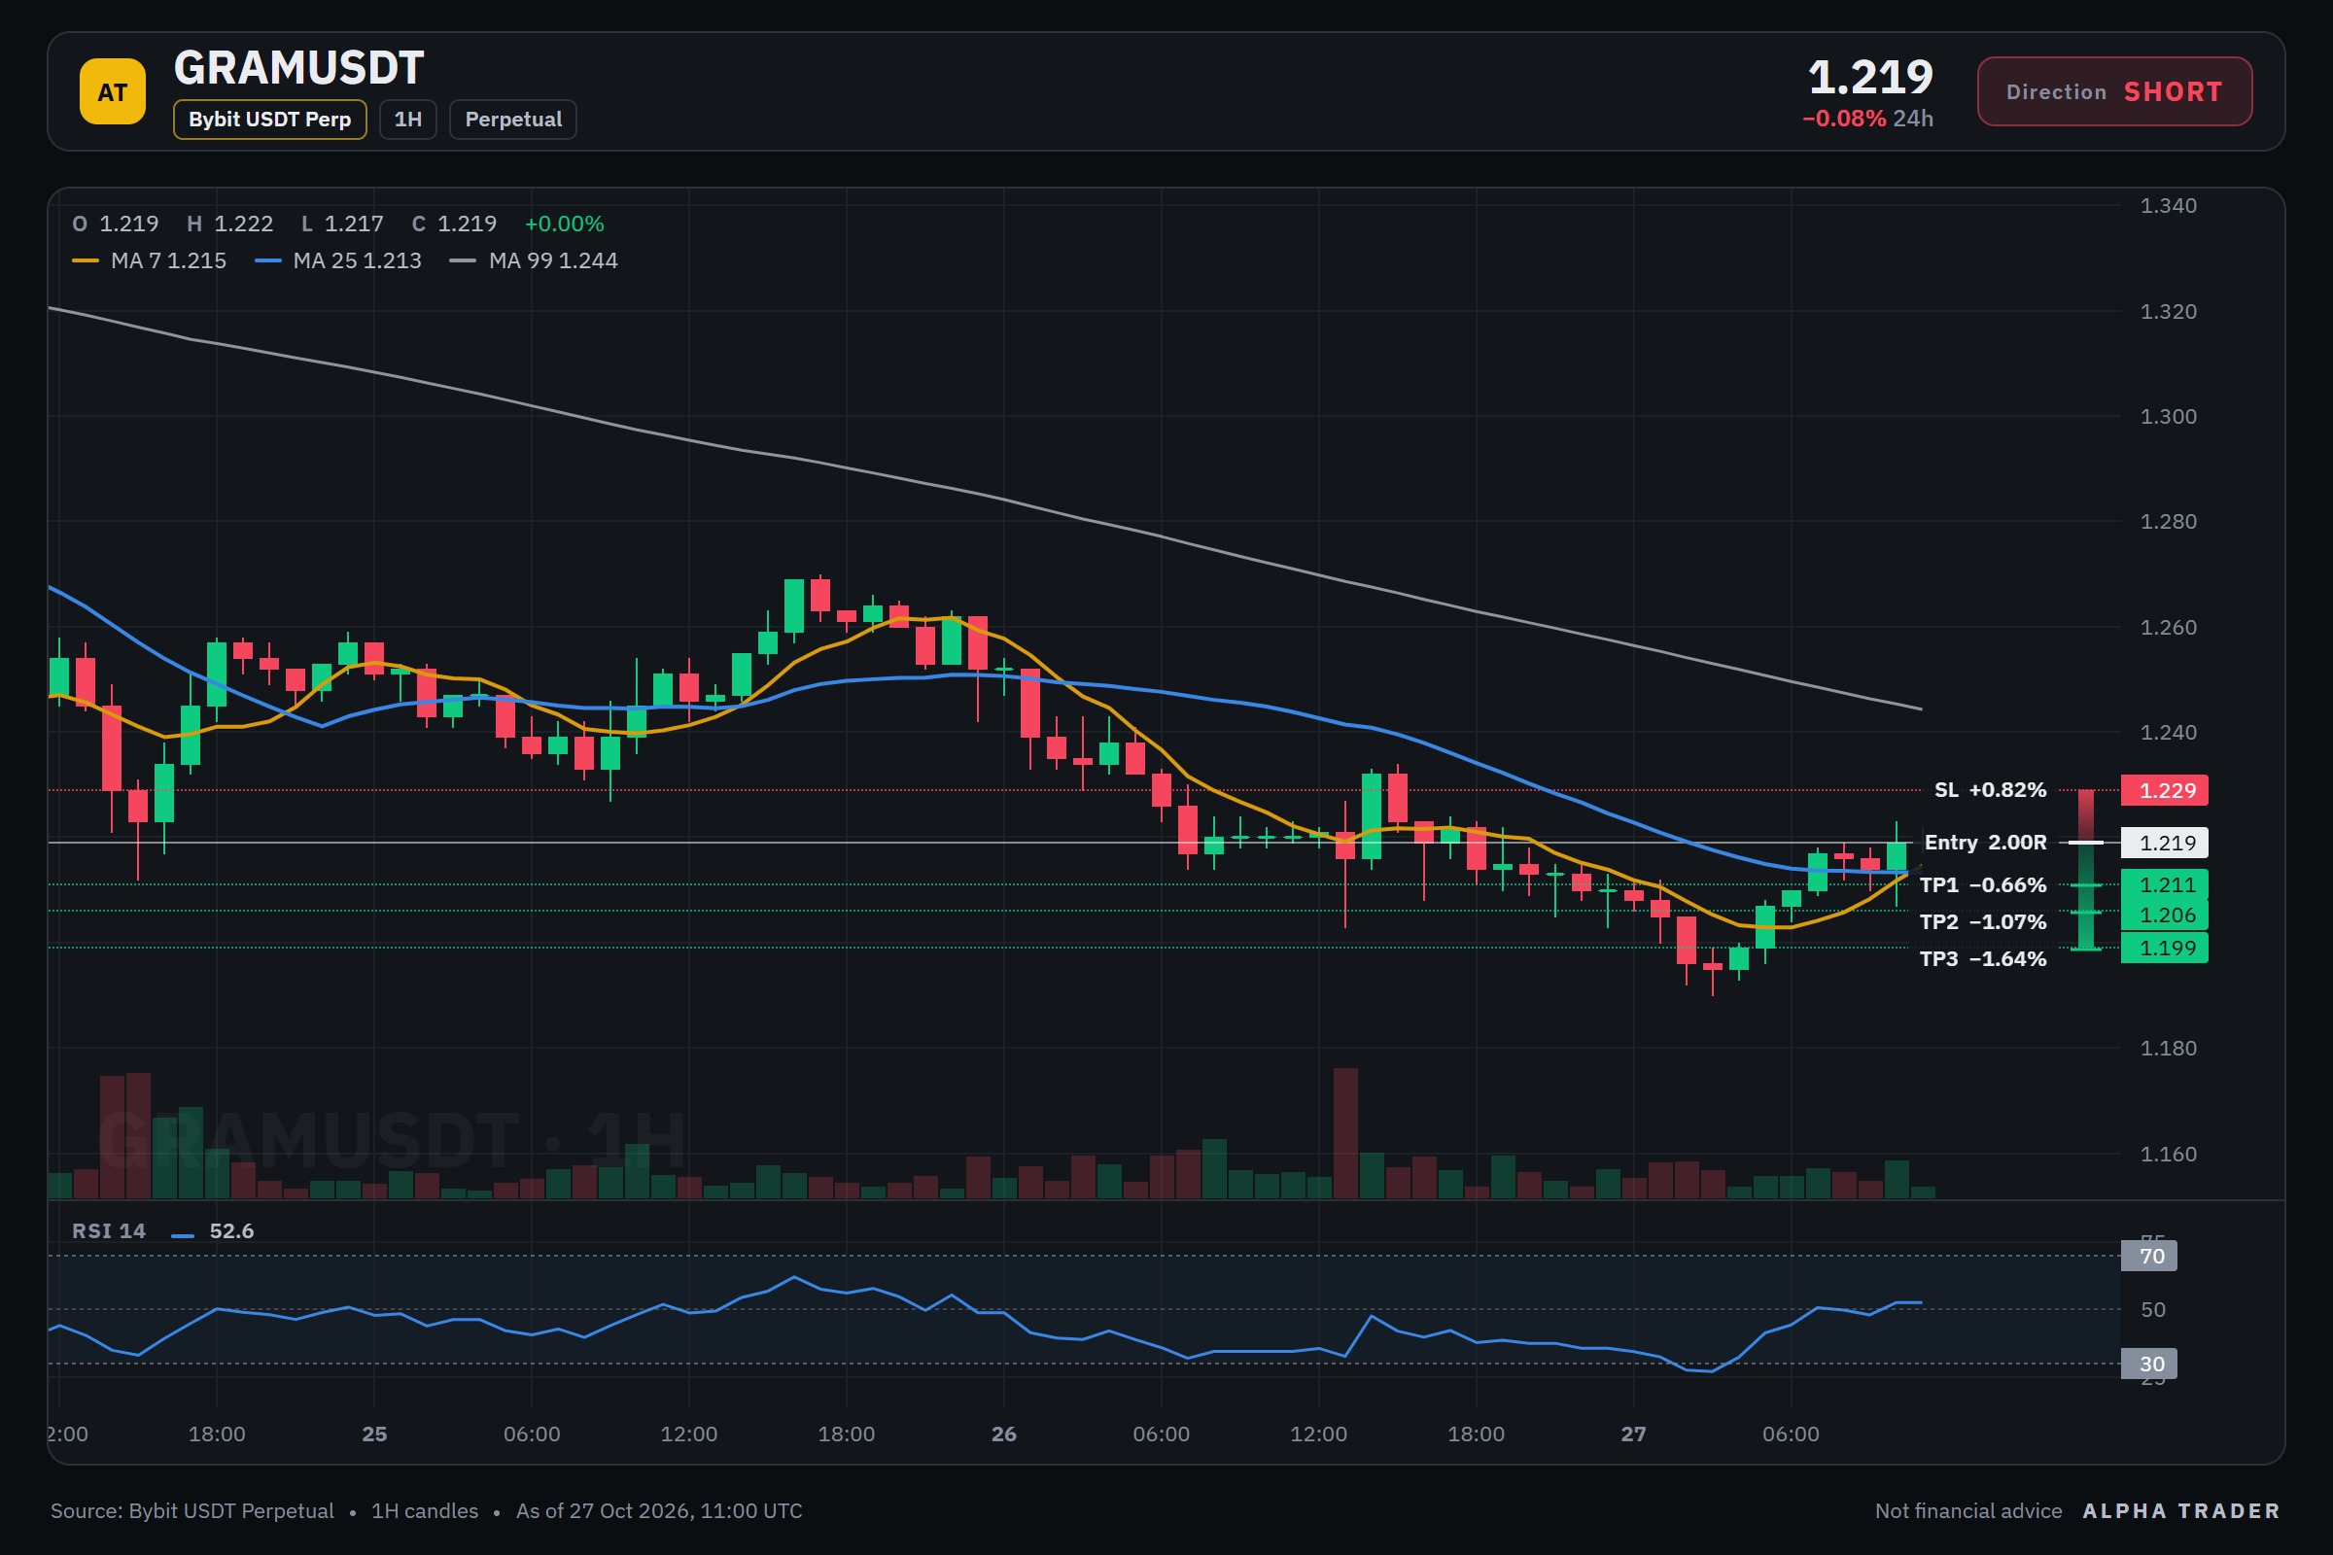The width and height of the screenshot is (2333, 1555).
Task: Click the TP2 1.206 green price tag
Action: click(2165, 916)
